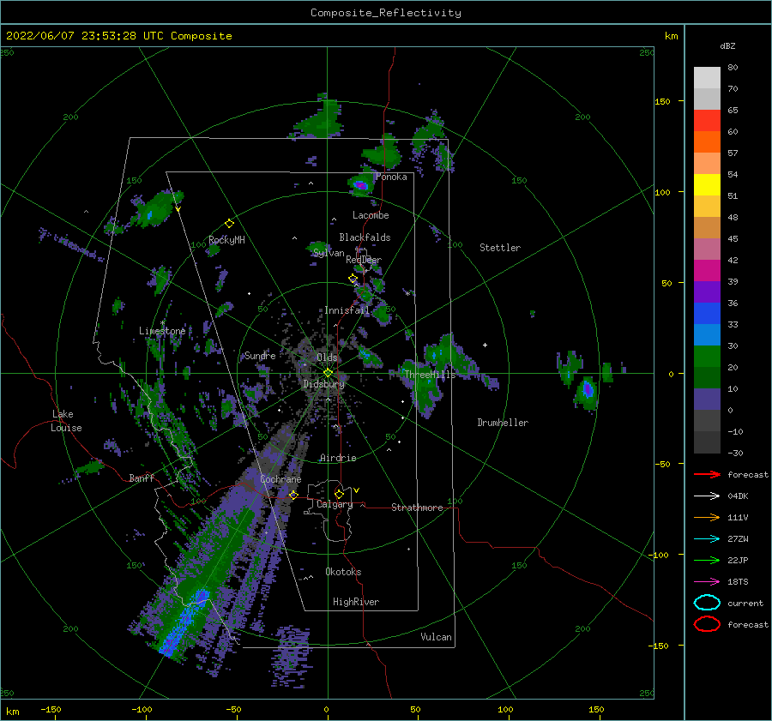Click the ThreeHills label

(430, 375)
